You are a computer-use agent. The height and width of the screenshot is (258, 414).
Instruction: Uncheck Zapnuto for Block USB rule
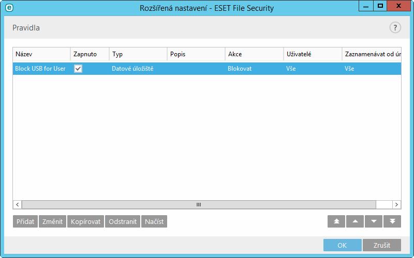[x=78, y=69]
